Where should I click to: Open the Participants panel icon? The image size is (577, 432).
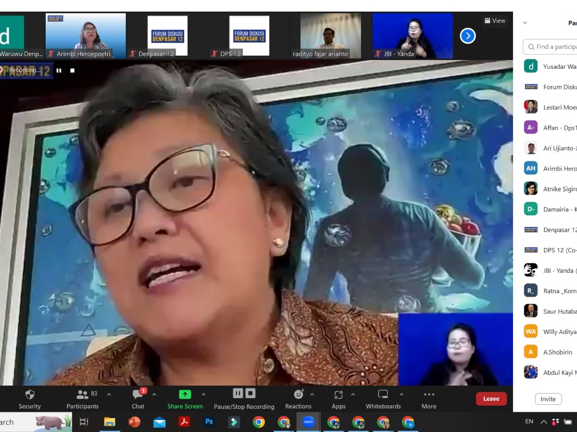point(82,394)
